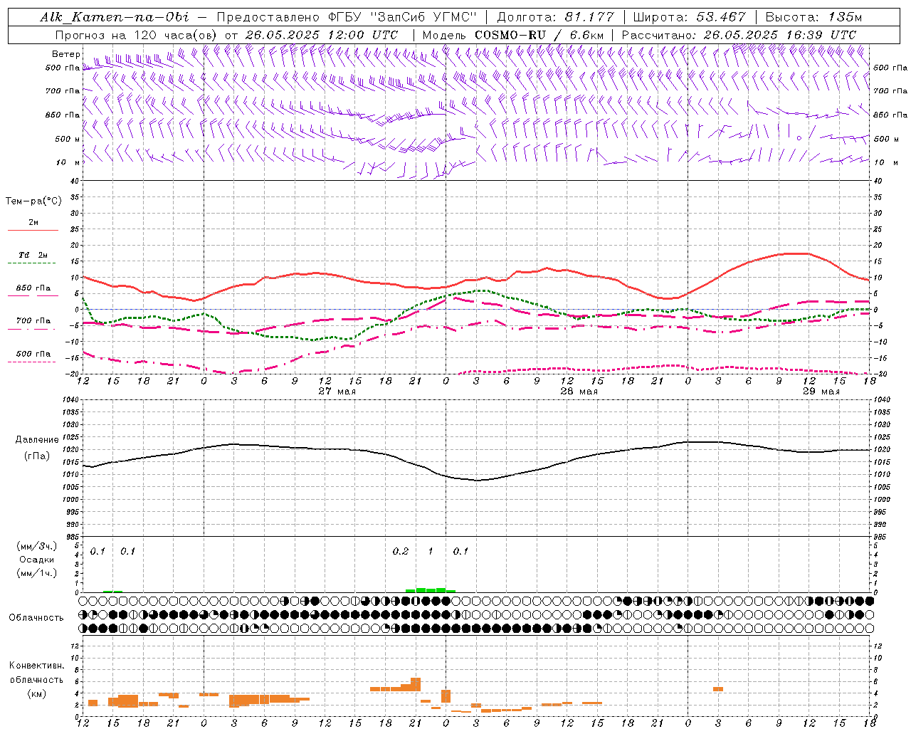Click the lone orange bar at 03h on 29 мая
Screen dimensions: 911x729
718,689
